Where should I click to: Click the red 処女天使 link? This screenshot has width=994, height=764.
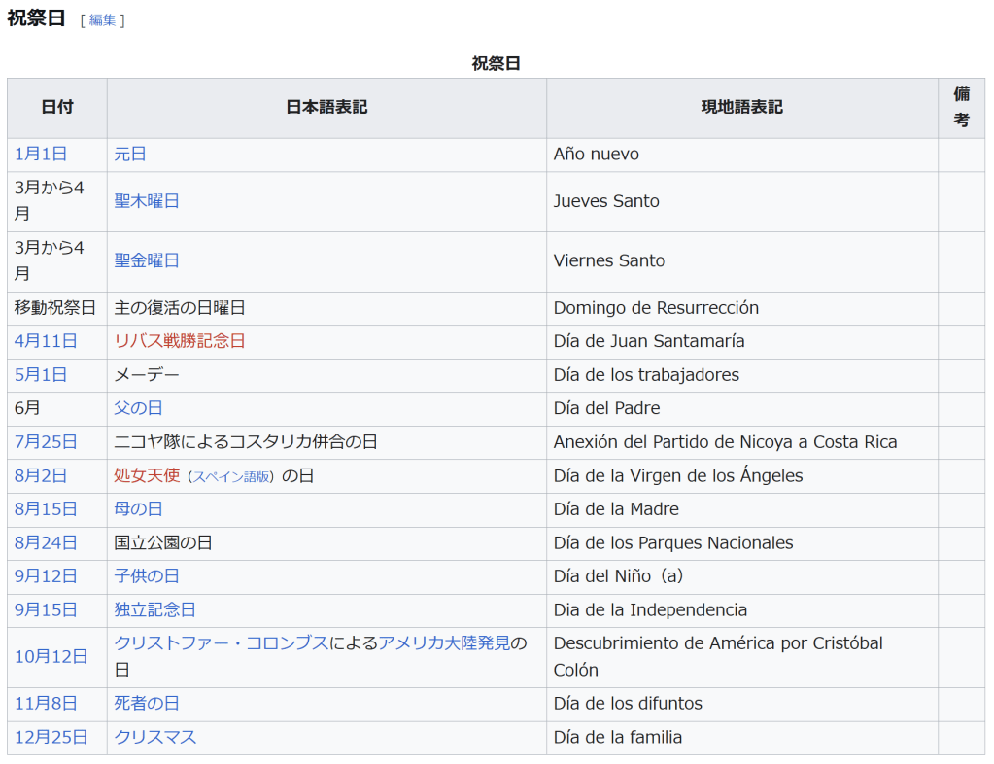point(147,475)
